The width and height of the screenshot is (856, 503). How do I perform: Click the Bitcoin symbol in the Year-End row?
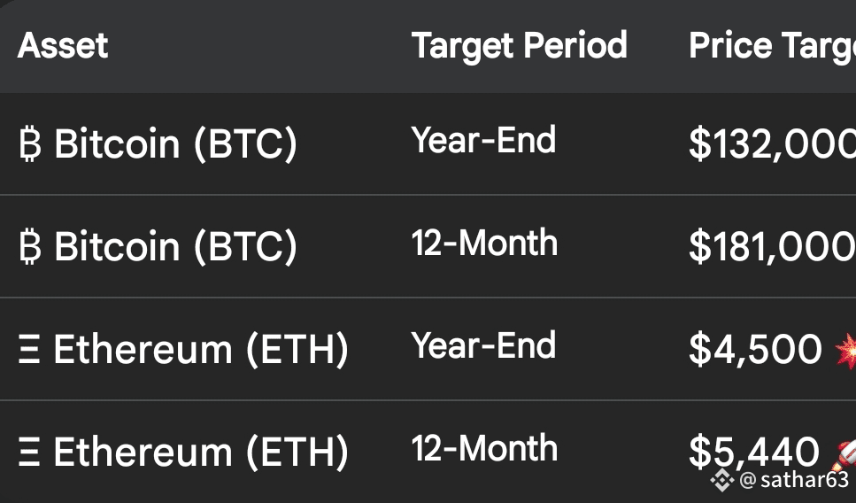[29, 144]
